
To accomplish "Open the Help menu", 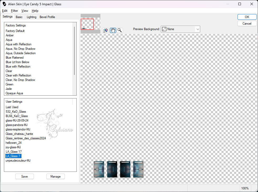I will [35, 11].
